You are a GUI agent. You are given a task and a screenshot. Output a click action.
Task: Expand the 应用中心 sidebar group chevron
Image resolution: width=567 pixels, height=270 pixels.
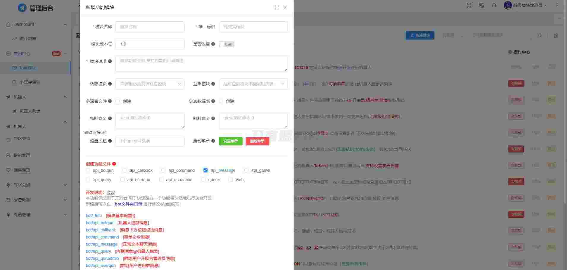65,54
